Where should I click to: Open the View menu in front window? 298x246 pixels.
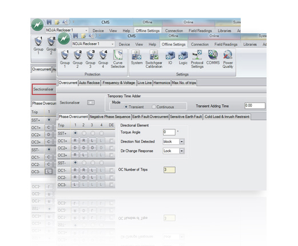pos(139,44)
